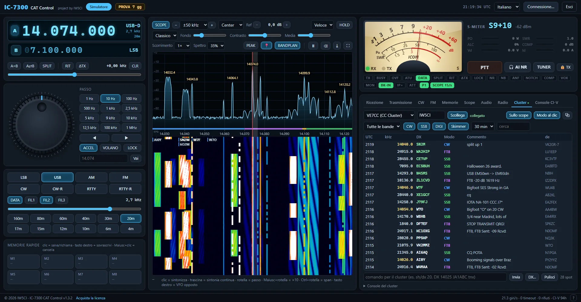Image resolution: width=581 pixels, height=302 pixels.
Task: Expand the Console del cluster section
Action: tap(380, 286)
